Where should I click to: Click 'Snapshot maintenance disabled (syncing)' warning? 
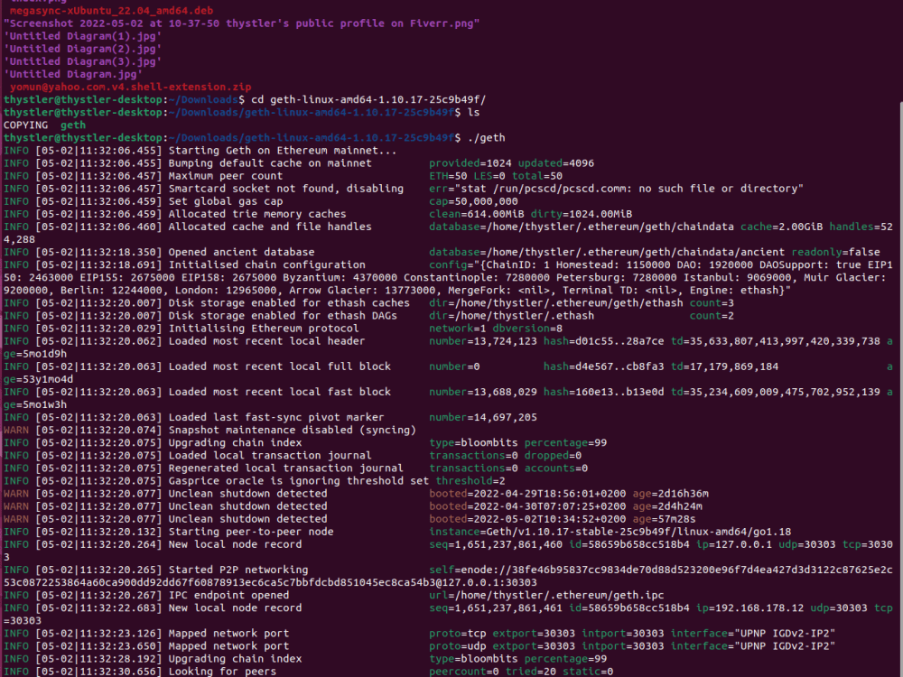(292, 430)
